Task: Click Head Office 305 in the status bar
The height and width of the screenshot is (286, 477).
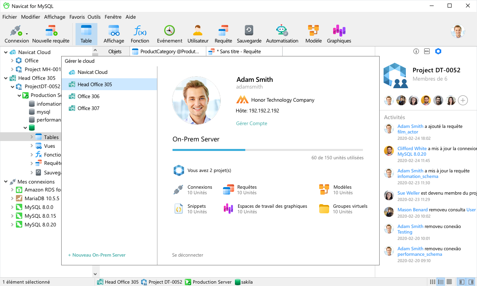Action: point(118,282)
